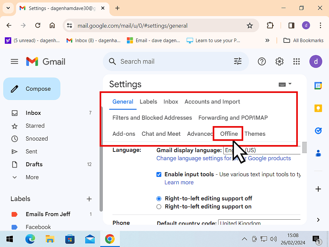Click the Support help icon
The image size is (329, 247).
(262, 61)
